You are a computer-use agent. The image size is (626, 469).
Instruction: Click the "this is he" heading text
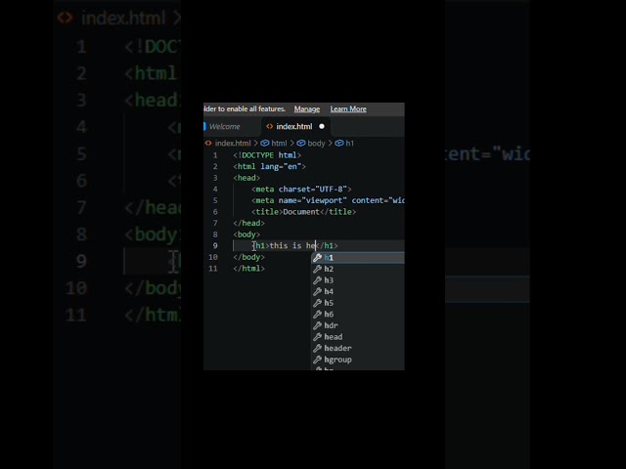coord(292,245)
